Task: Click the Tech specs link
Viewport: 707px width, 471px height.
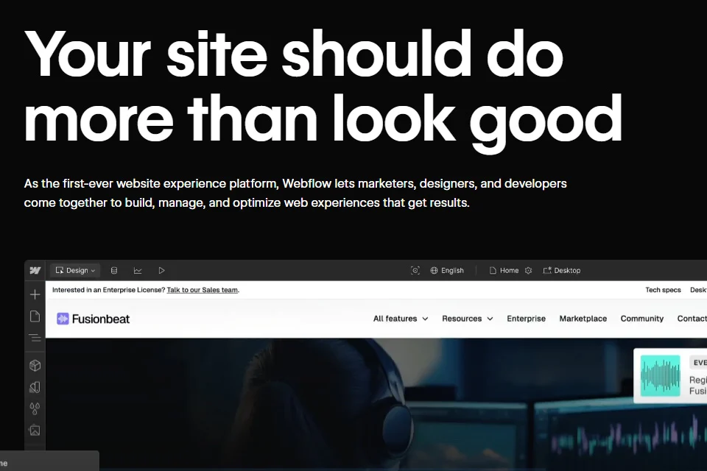Action: [663, 290]
